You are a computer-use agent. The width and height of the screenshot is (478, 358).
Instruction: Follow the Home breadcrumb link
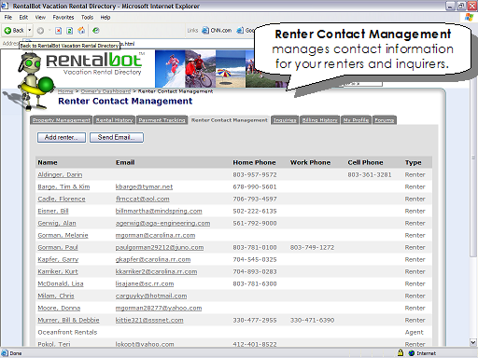pos(65,91)
